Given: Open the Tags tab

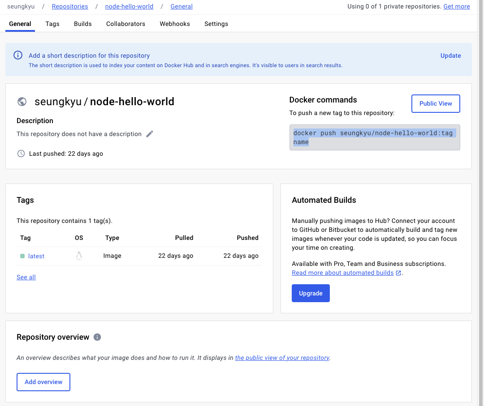Looking at the screenshot, I should click(52, 24).
